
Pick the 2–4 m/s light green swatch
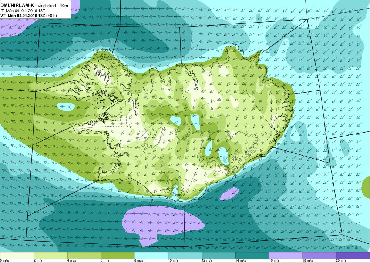click(50, 256)
